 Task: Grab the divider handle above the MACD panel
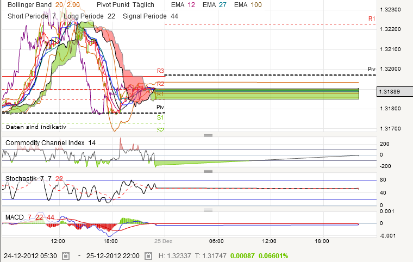[208, 210]
